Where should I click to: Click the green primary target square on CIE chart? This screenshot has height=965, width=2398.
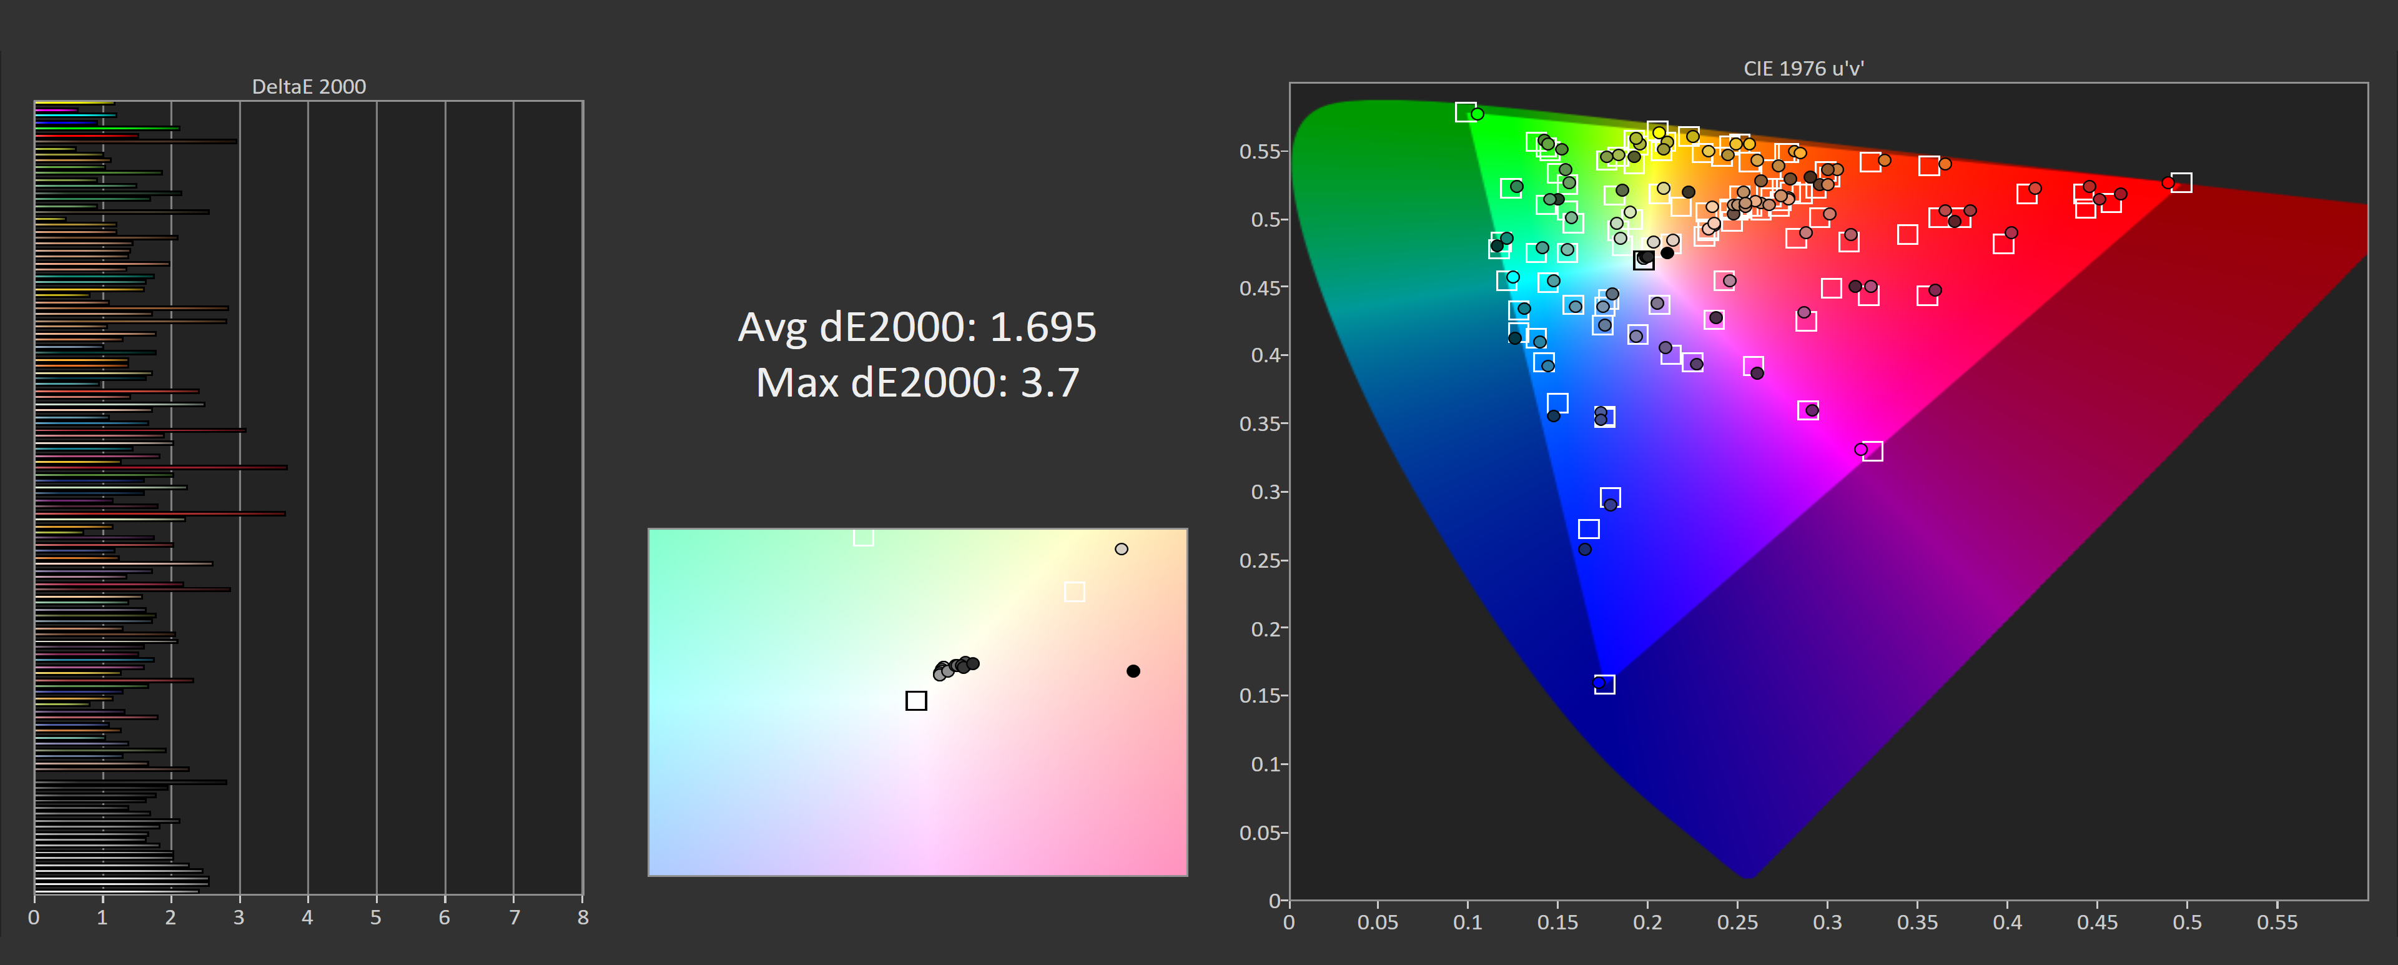tap(1465, 112)
